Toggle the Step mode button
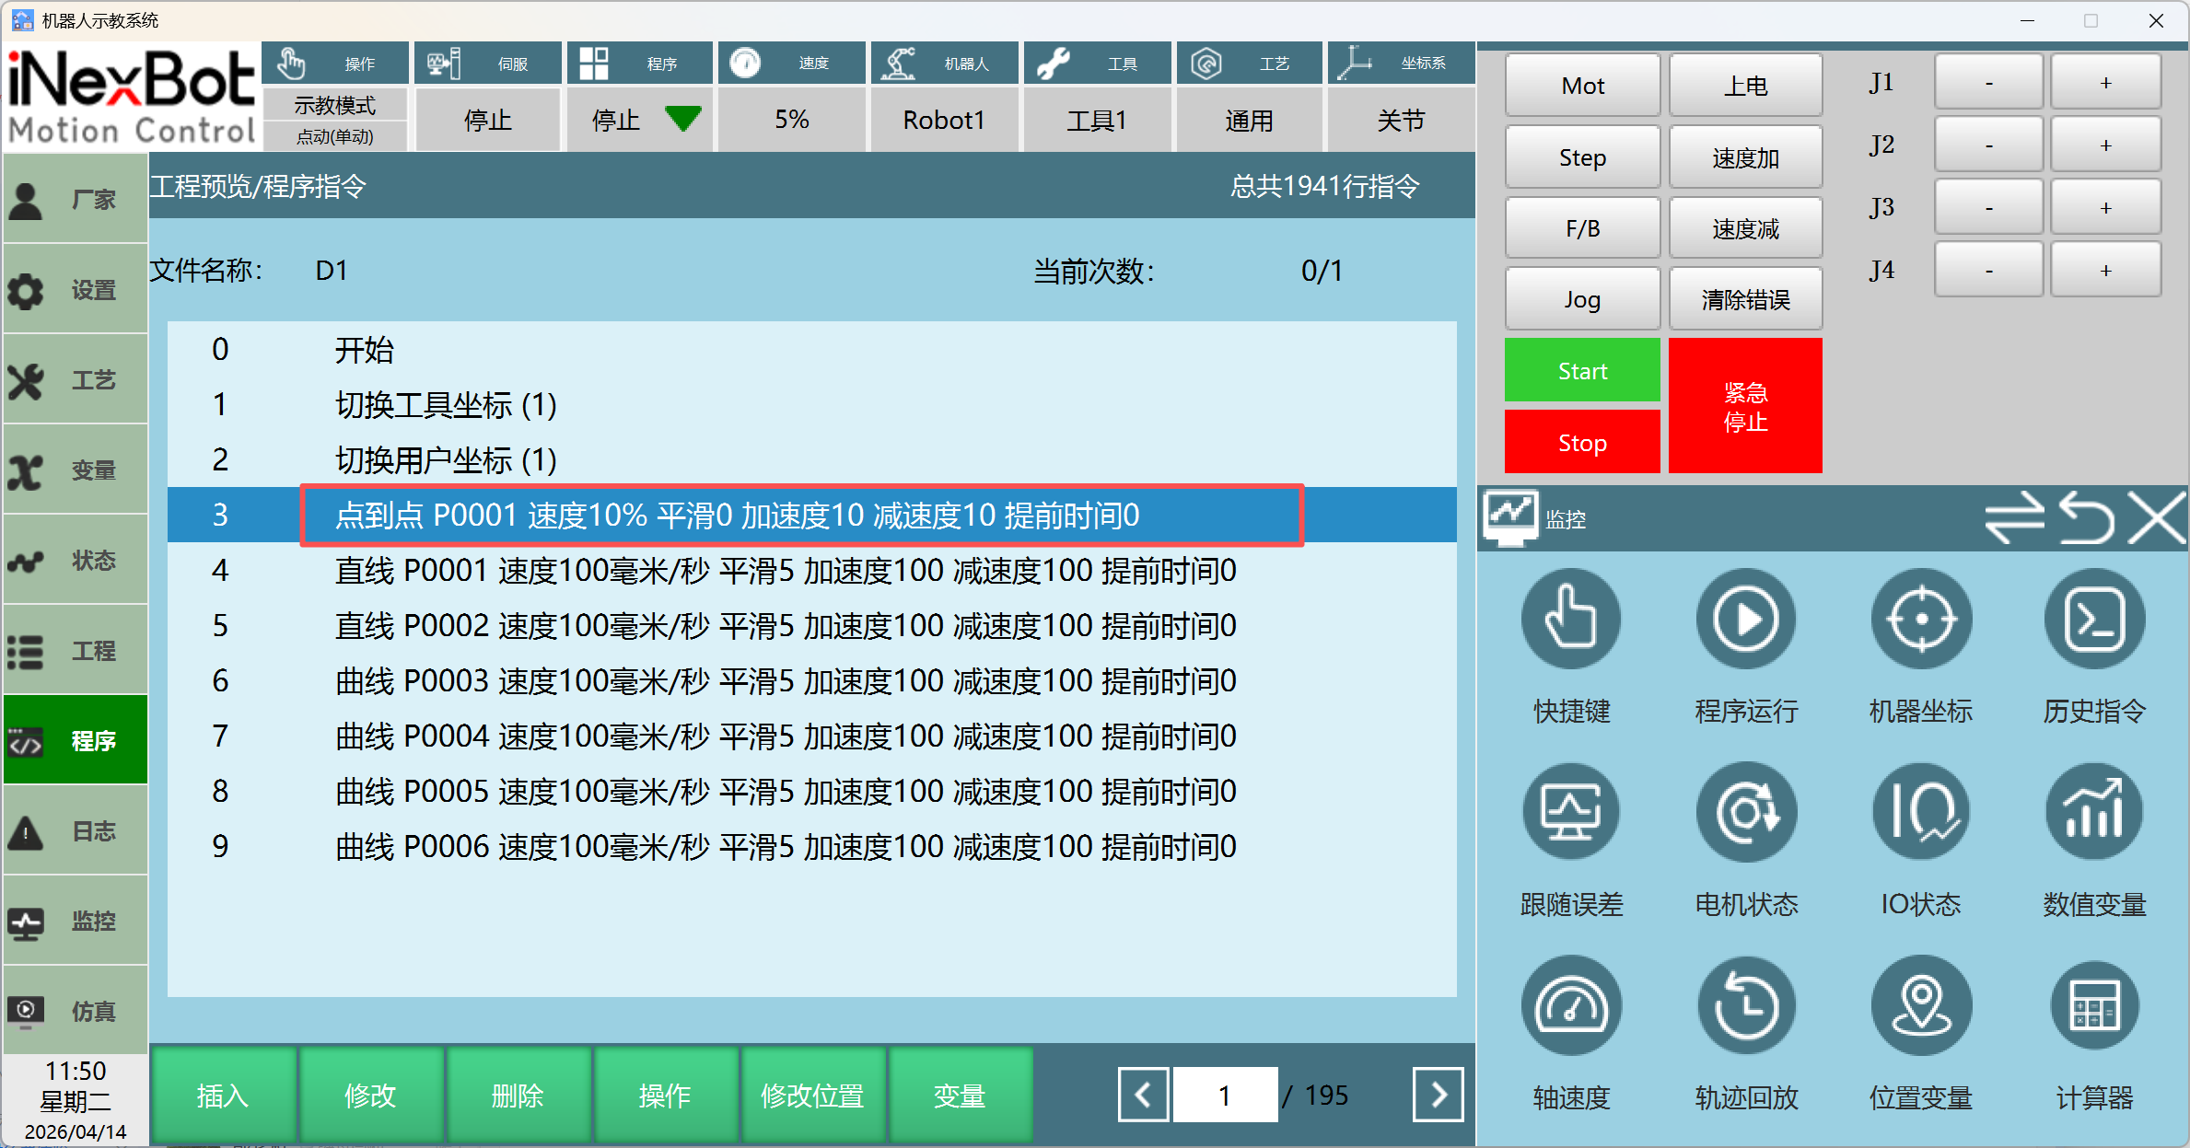The width and height of the screenshot is (2190, 1148). (x=1582, y=157)
